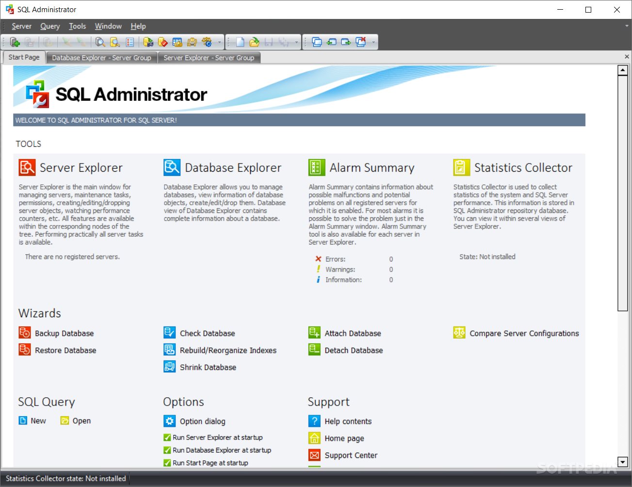Click the 'State: Not installed' text
This screenshot has height=487, width=632.
(x=487, y=257)
